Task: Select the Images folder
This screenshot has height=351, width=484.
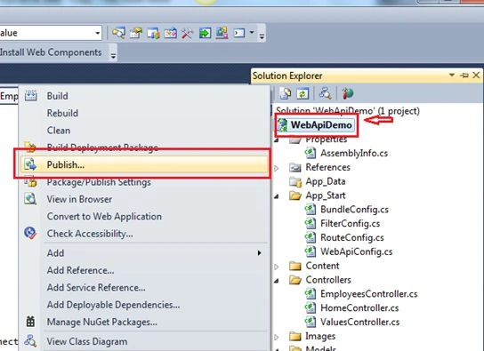Action: click(320, 336)
